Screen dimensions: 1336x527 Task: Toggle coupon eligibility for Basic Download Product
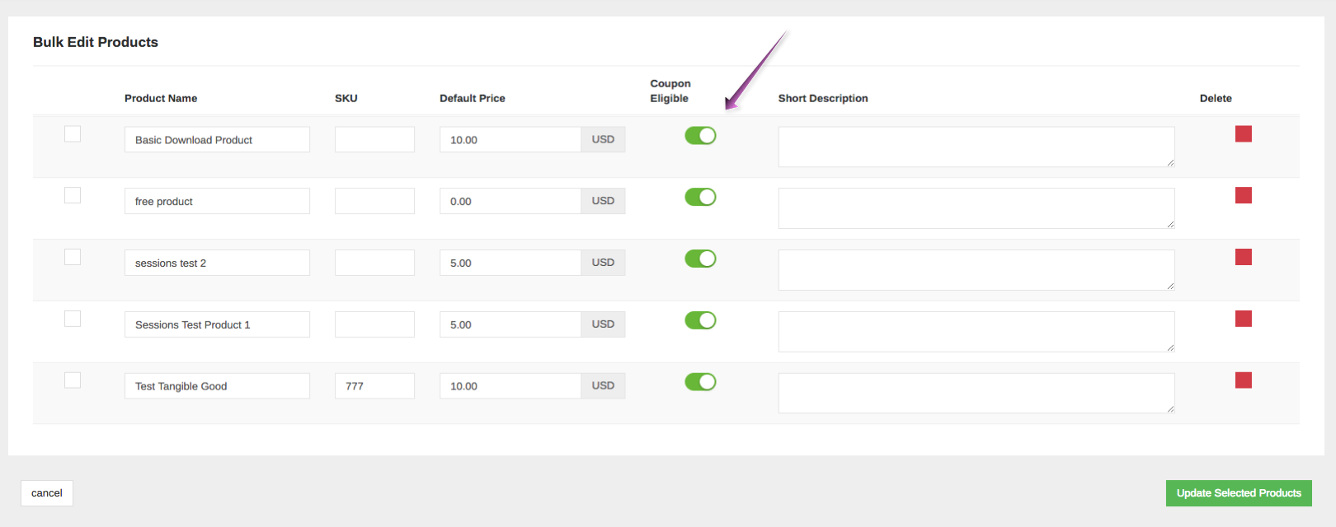coord(700,135)
